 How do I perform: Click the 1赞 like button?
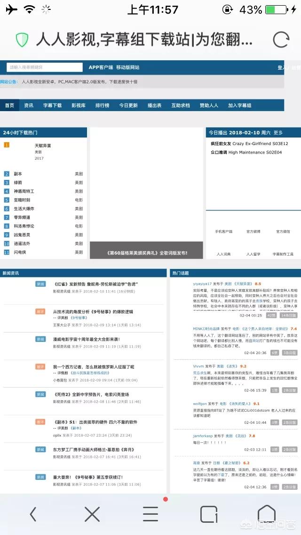coord(274,390)
